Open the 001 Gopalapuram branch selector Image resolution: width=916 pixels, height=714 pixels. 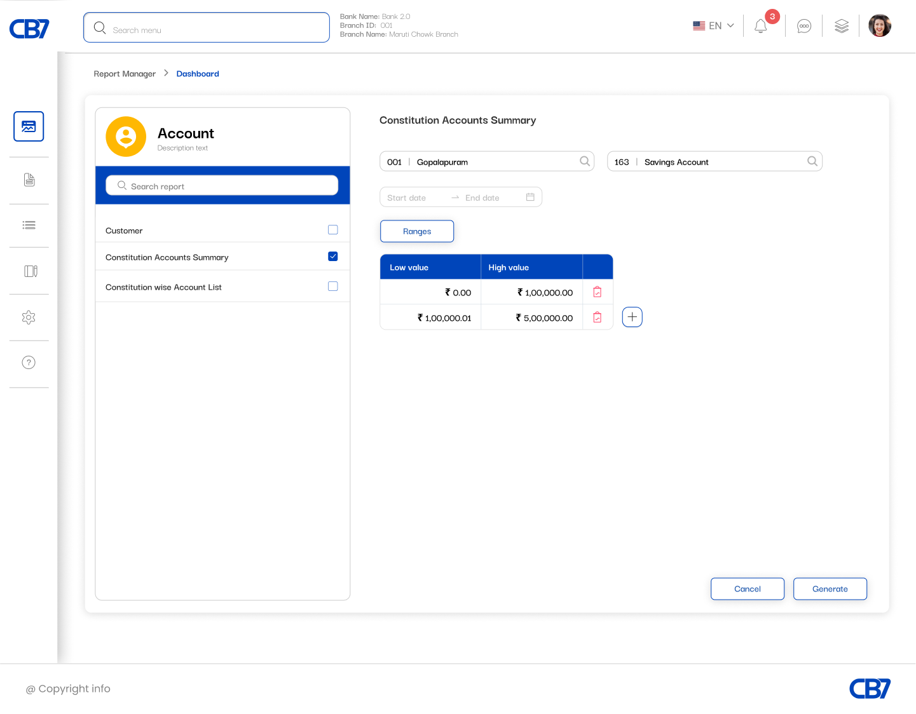click(x=487, y=161)
